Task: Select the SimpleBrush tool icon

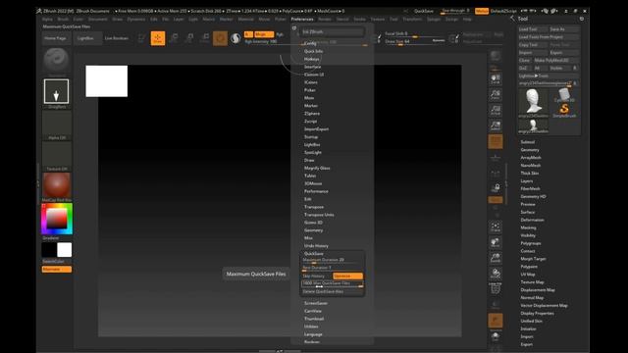Action: [564, 110]
